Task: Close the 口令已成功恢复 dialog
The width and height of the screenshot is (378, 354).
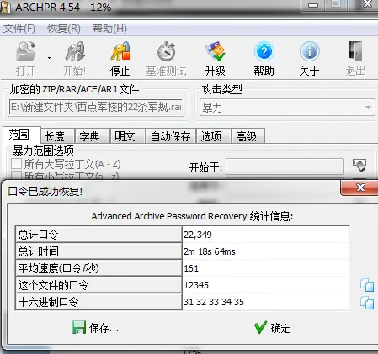Action: (x=360, y=188)
